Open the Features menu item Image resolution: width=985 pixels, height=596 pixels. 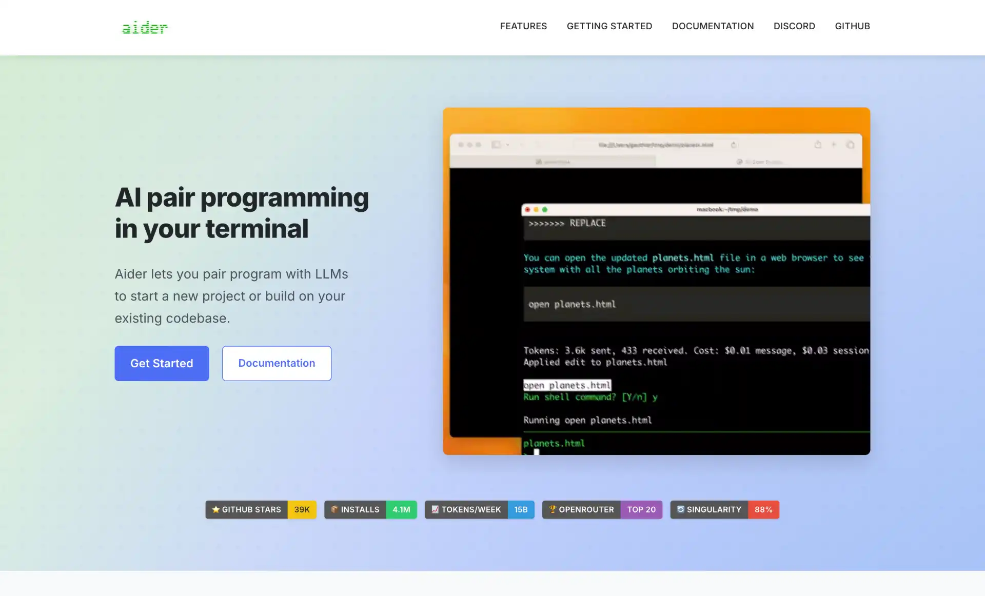click(x=523, y=26)
